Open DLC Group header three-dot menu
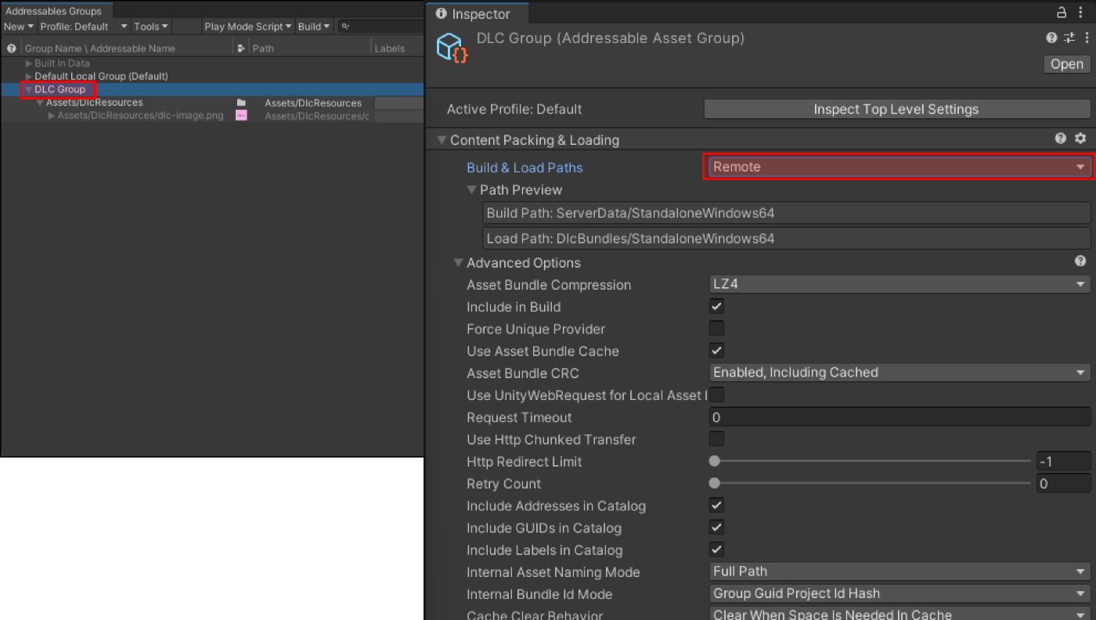This screenshot has height=620, width=1096. 1087,38
